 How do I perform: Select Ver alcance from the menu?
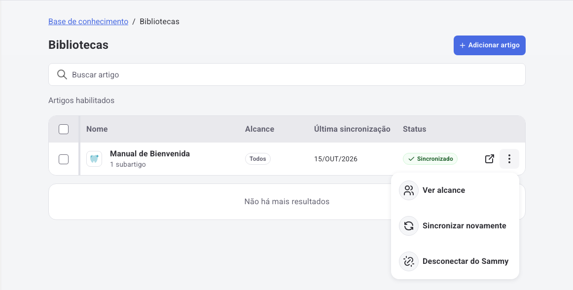(x=455, y=190)
